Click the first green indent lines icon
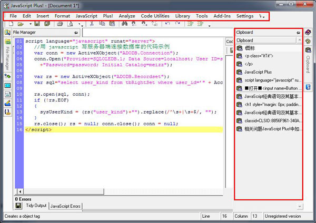The image size is (316, 223). point(190,24)
